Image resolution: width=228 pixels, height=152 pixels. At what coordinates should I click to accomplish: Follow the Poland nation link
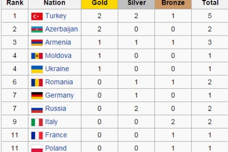pos(56,148)
